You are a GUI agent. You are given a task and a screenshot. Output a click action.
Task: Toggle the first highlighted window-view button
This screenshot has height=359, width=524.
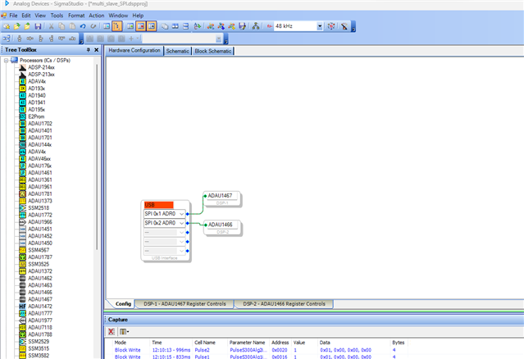coord(141,26)
